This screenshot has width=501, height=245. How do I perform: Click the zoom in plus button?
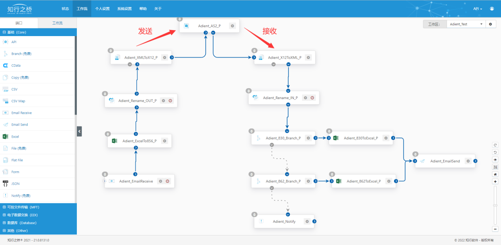point(495,182)
